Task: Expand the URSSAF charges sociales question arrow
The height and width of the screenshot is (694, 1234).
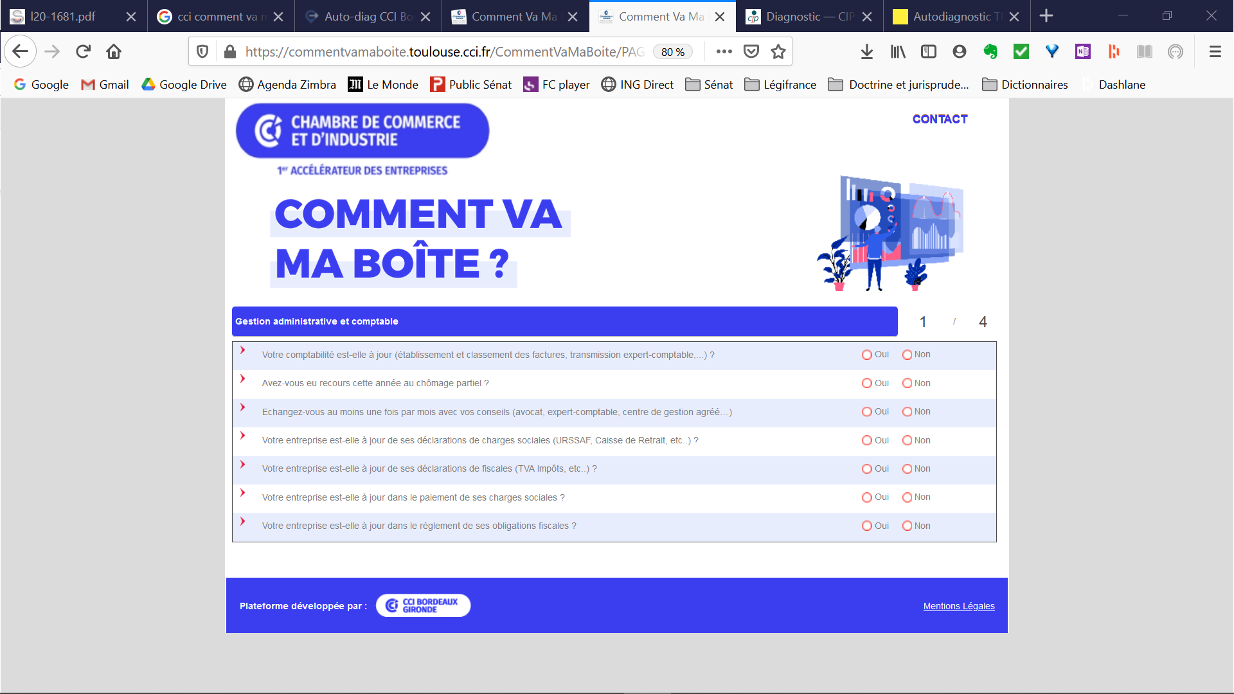Action: click(243, 436)
